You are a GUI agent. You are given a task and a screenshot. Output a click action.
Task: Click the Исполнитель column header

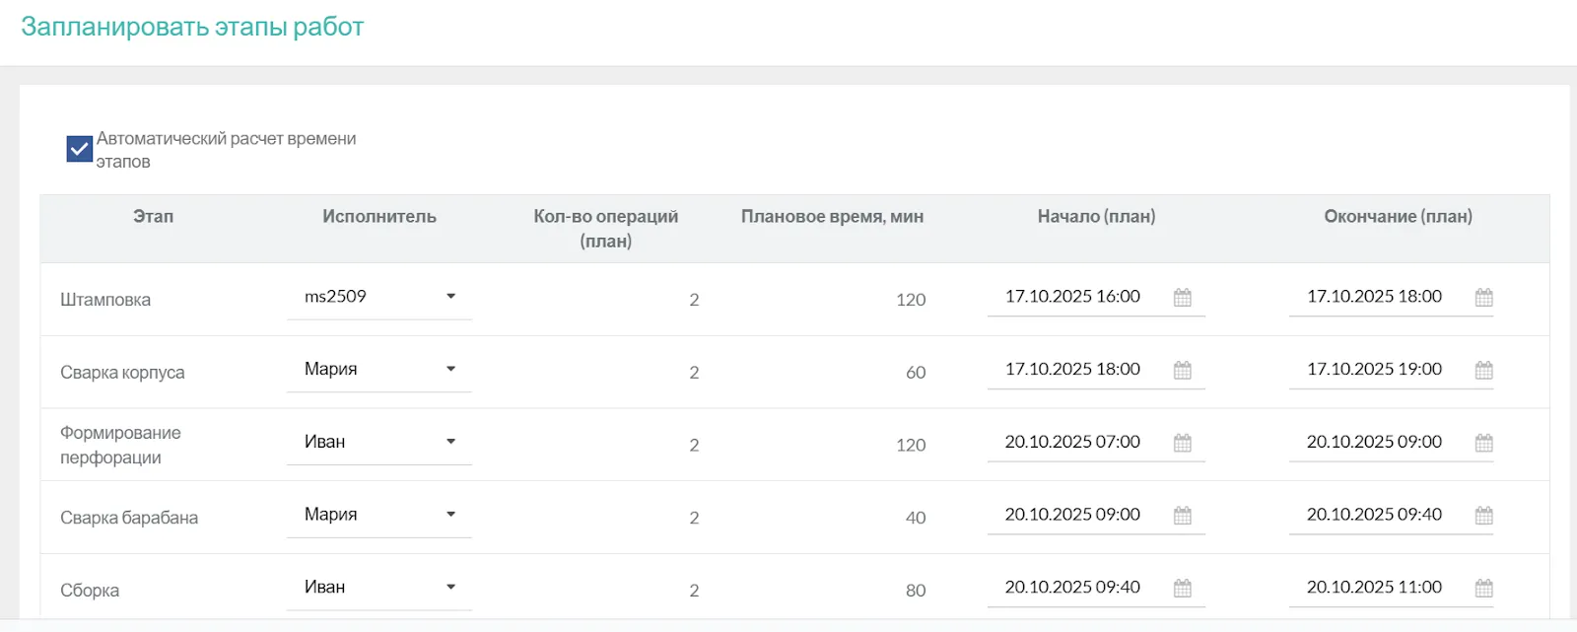pyautogui.click(x=378, y=217)
